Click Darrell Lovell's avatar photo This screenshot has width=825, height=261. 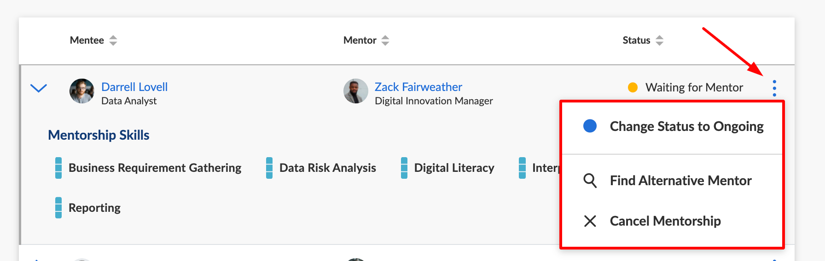coord(82,91)
